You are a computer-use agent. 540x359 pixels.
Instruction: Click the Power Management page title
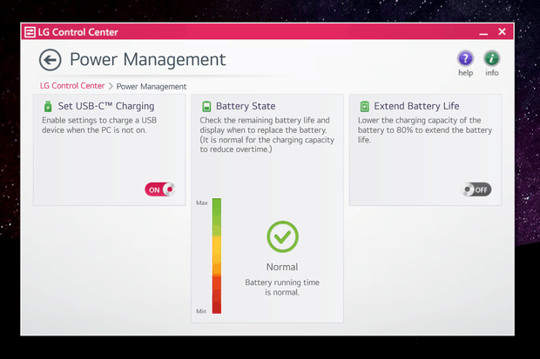pyautogui.click(x=148, y=59)
